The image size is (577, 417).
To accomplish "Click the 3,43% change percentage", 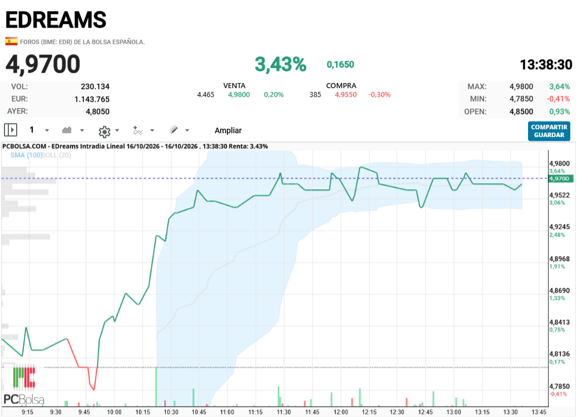I will click(280, 65).
